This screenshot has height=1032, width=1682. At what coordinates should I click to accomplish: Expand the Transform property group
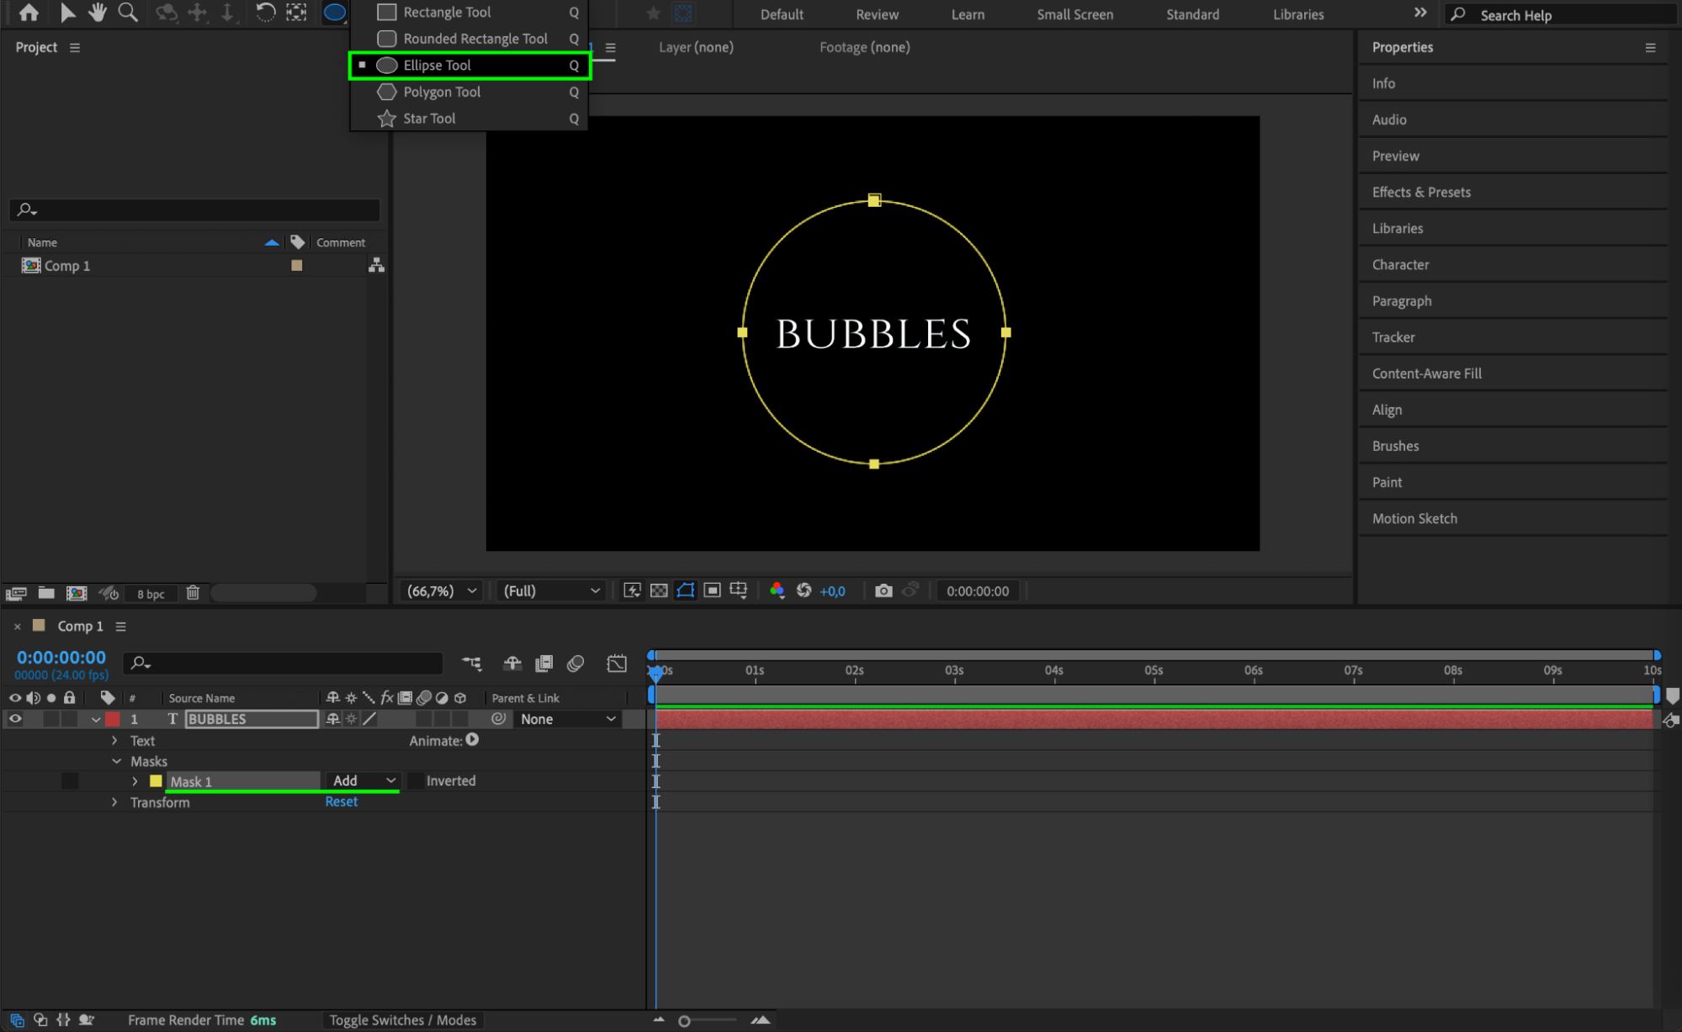114,802
